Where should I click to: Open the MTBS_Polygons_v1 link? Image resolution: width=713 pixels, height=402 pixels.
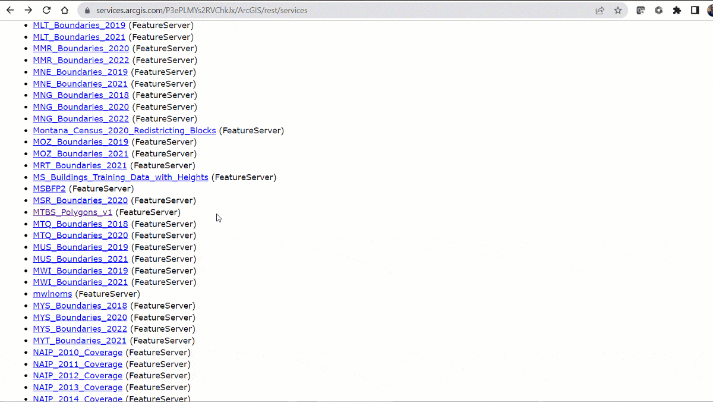tap(72, 212)
